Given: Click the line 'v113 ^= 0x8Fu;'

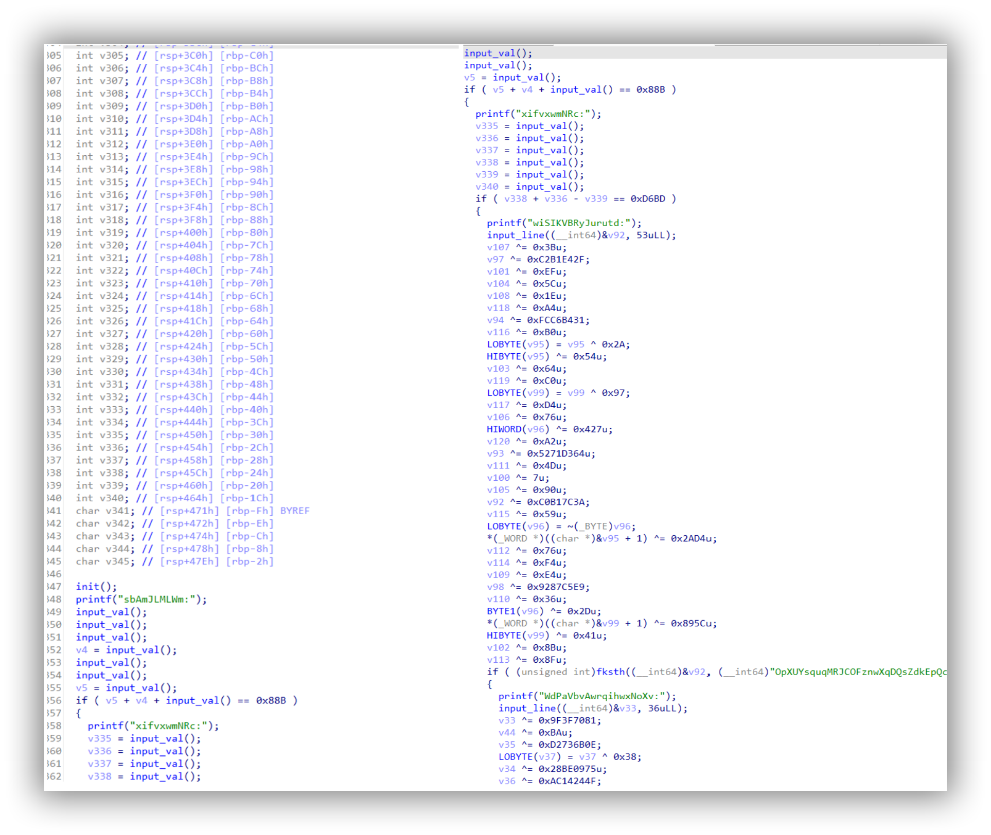Looking at the screenshot, I should (527, 660).
